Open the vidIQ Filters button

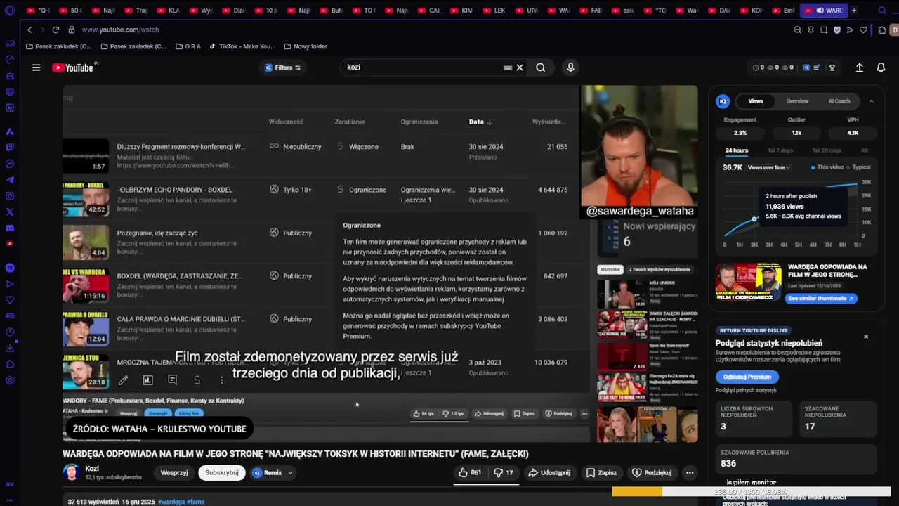coord(282,67)
